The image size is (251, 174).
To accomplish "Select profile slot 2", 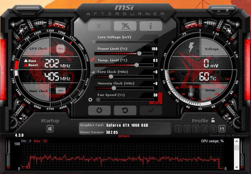I will point(187,129).
